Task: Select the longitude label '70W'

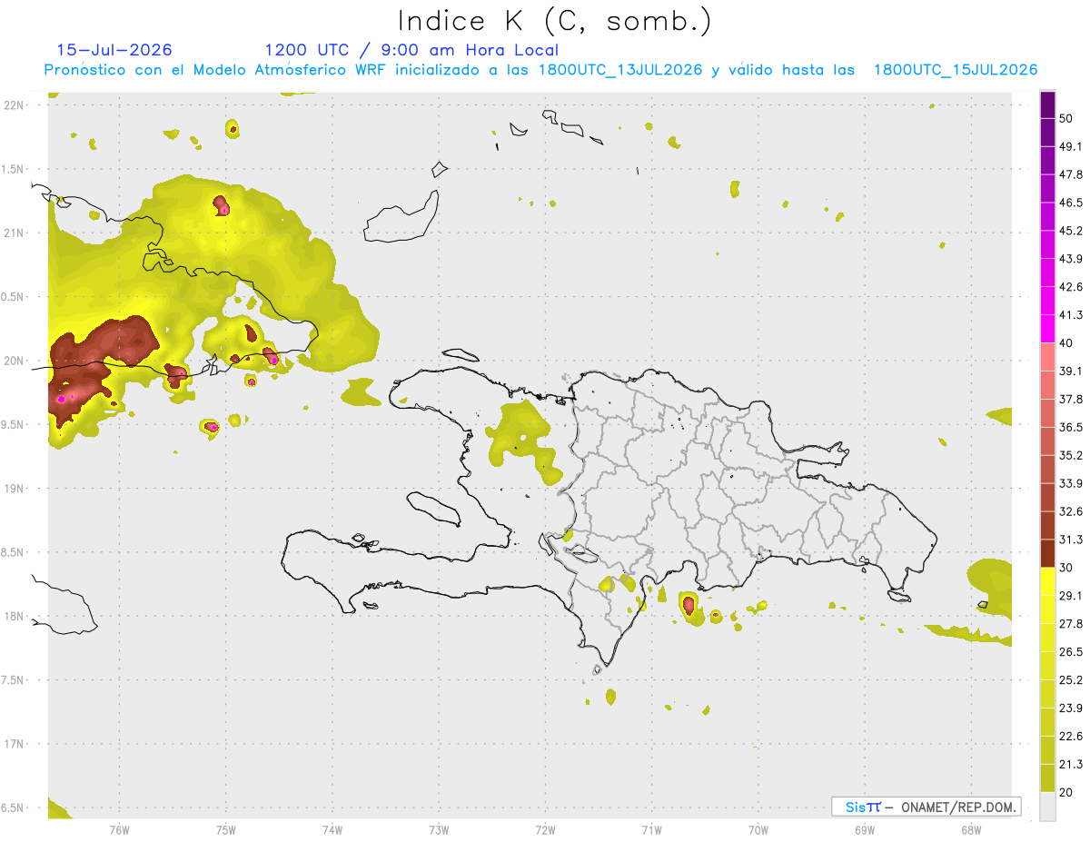Action: click(758, 830)
